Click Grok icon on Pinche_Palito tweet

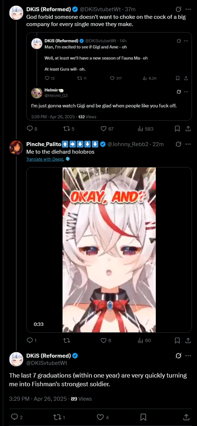click(178, 144)
